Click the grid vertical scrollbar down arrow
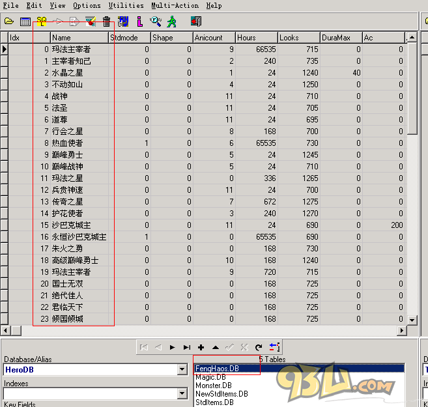This screenshot has height=407, width=428. (412, 320)
